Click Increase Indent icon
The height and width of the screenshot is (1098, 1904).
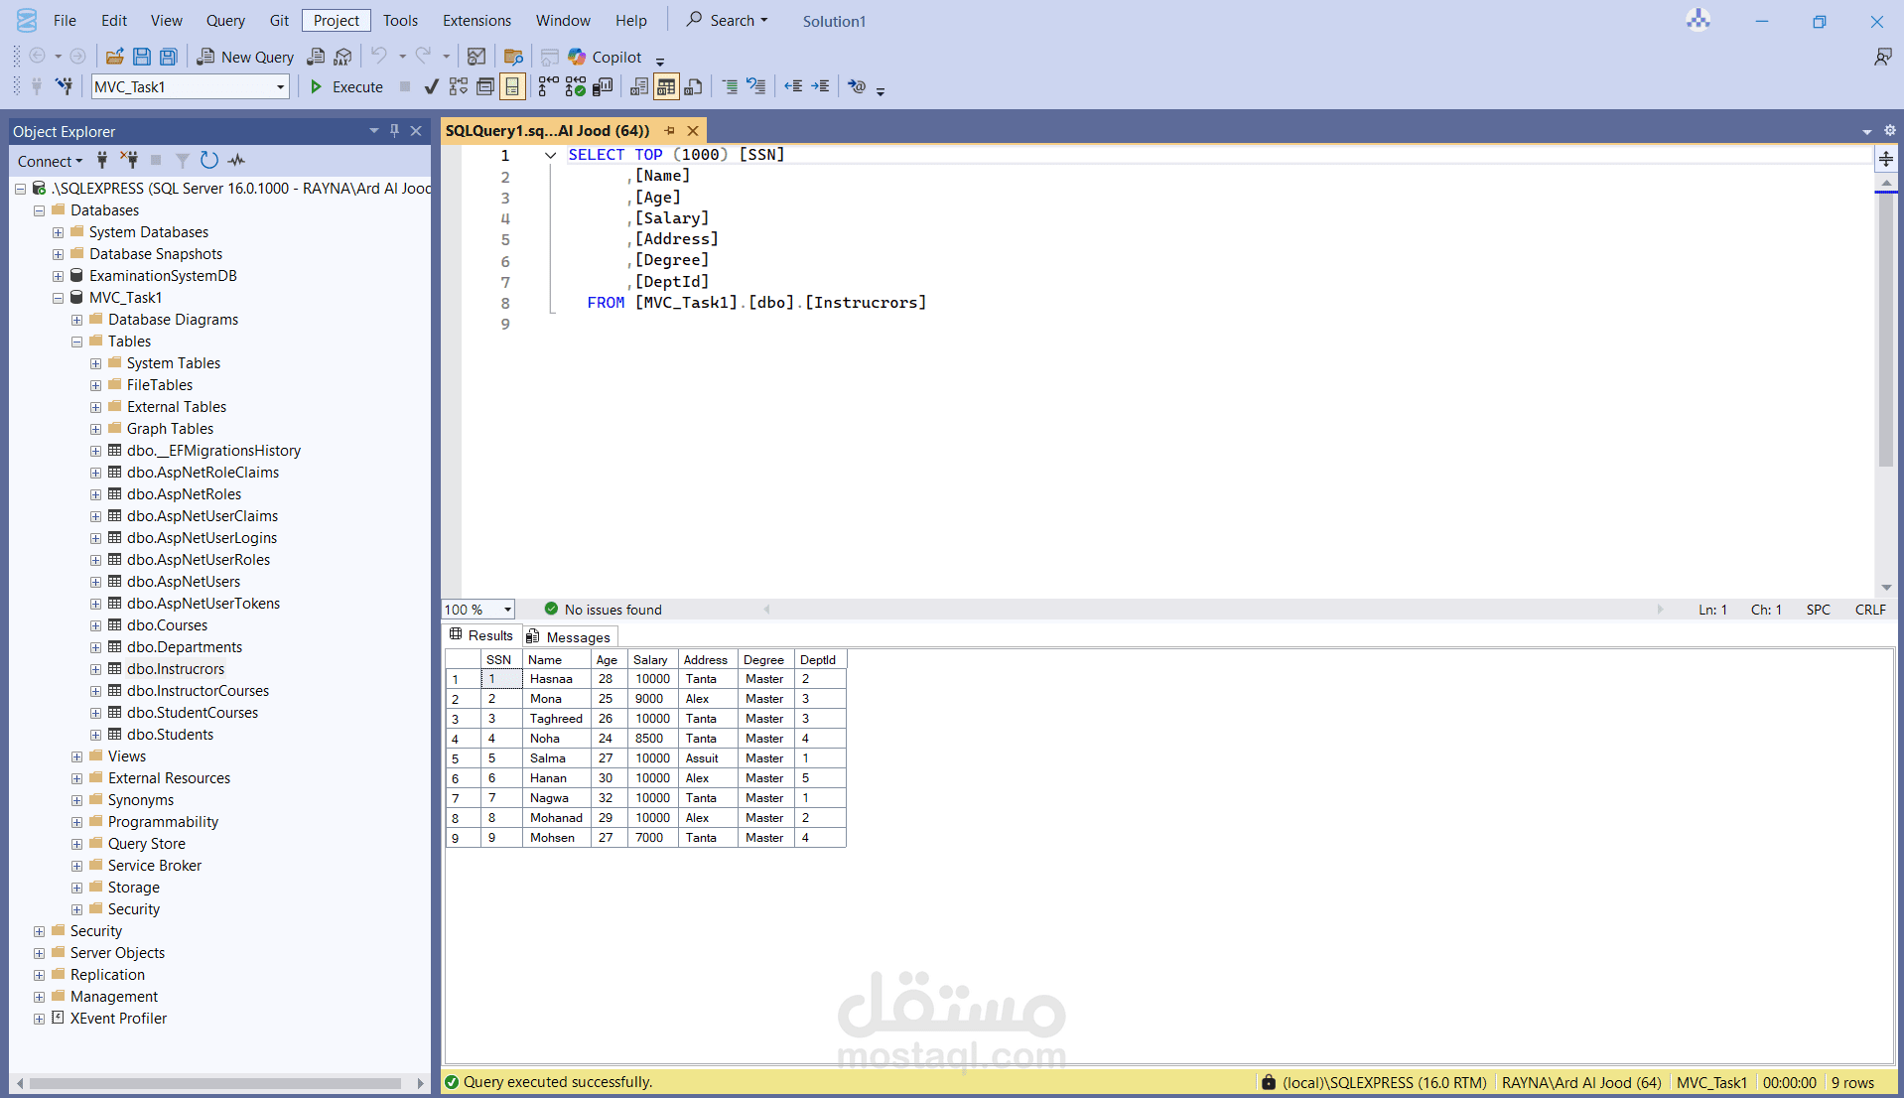(x=820, y=86)
